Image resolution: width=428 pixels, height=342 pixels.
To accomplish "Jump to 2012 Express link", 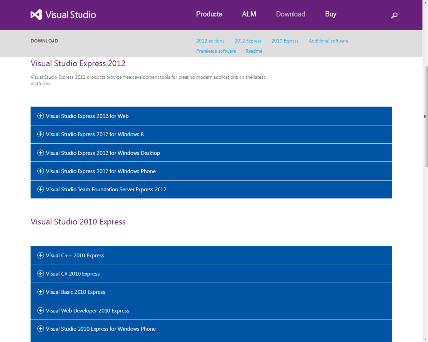I will (248, 41).
